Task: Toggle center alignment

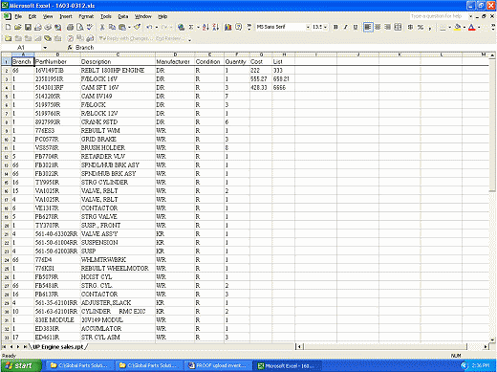Action: point(378,28)
